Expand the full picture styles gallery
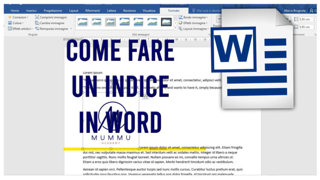The width and height of the screenshot is (320, 180). pos(175,28)
